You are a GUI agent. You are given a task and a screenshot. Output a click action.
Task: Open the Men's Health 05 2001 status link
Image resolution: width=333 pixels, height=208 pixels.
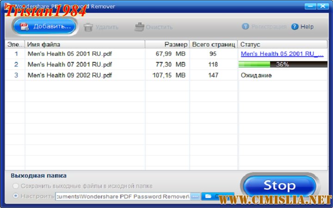point(282,54)
